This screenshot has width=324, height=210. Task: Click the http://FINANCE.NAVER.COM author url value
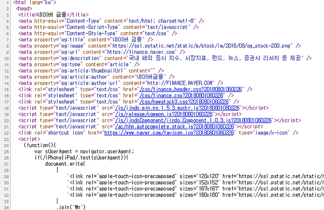tap(179, 83)
